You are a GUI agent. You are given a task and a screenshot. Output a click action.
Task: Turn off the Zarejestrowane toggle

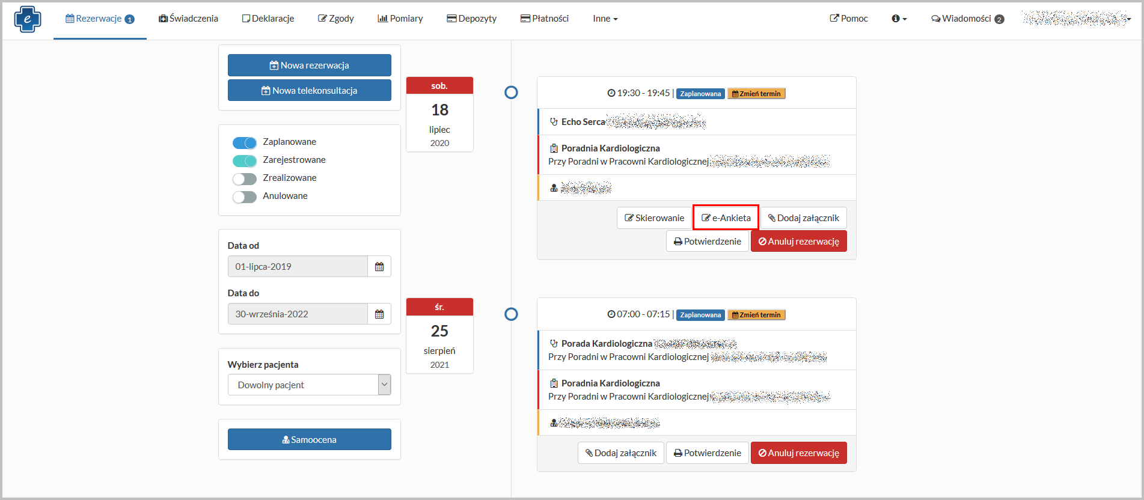coord(245,160)
